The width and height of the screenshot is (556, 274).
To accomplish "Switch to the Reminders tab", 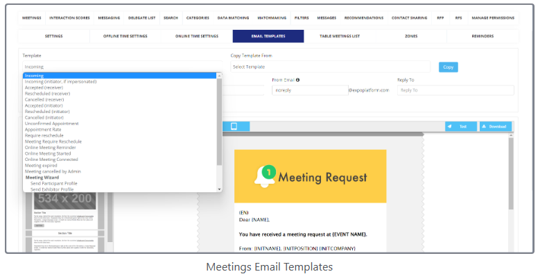I will click(483, 36).
